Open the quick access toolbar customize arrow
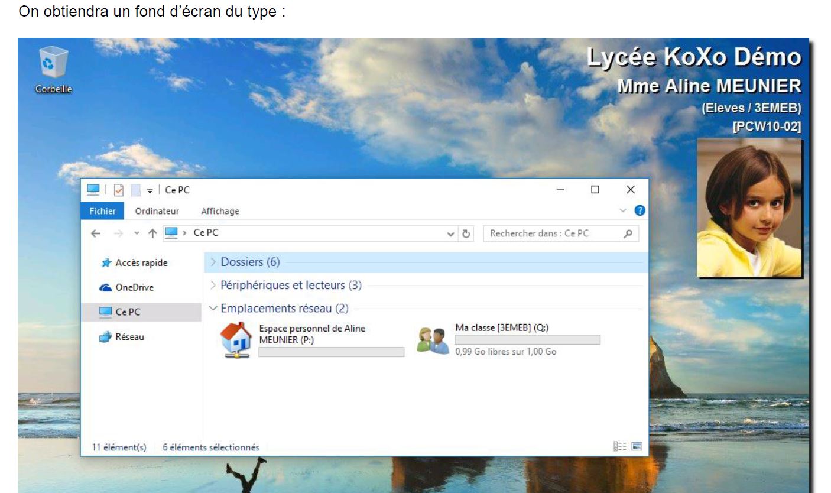 pos(150,190)
